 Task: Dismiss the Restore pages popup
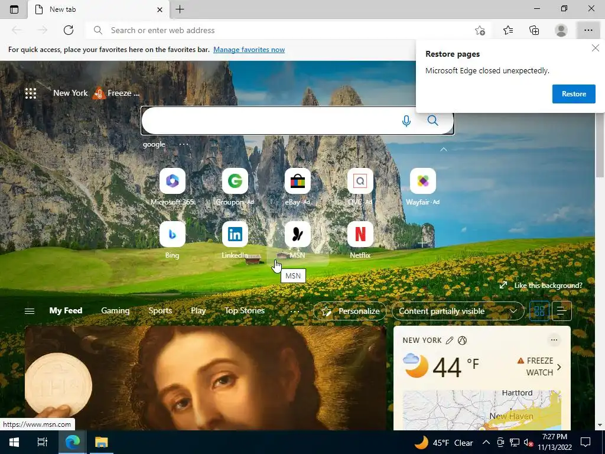[596, 48]
